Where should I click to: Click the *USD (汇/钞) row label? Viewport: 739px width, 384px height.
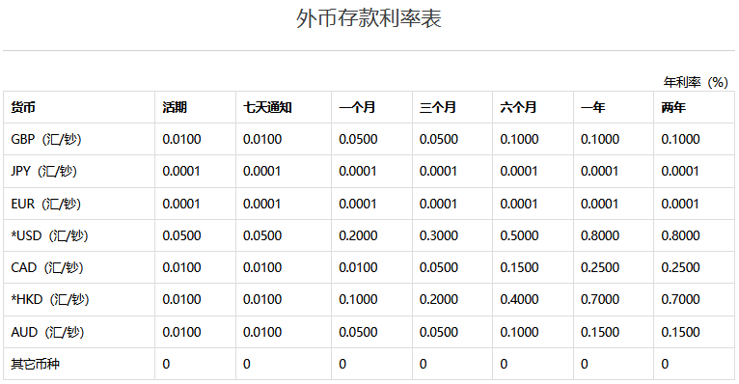tap(49, 235)
